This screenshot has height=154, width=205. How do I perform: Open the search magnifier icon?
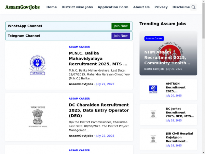[193, 7]
